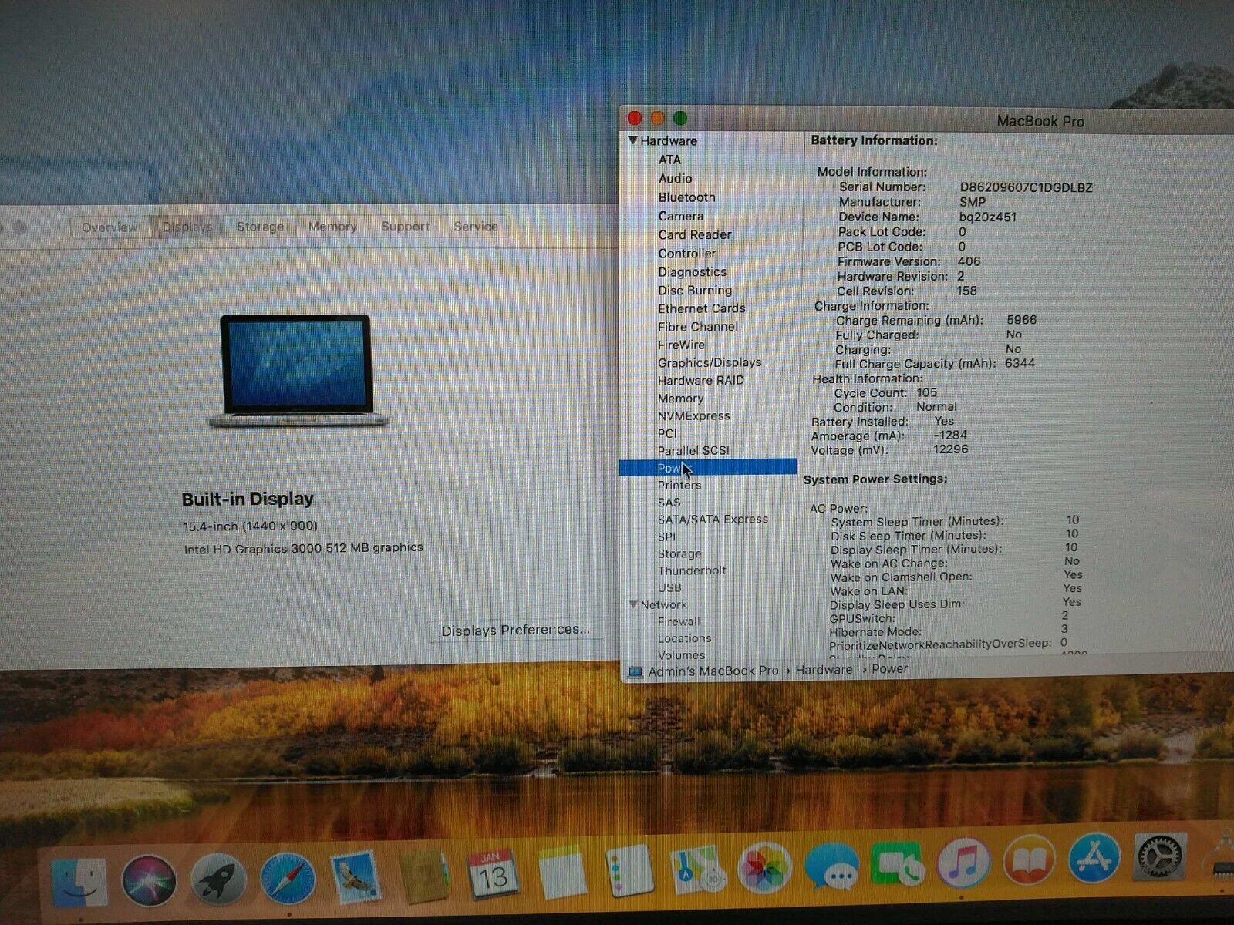Click computer icon in System Information path bar
The width and height of the screenshot is (1234, 925).
[x=635, y=672]
